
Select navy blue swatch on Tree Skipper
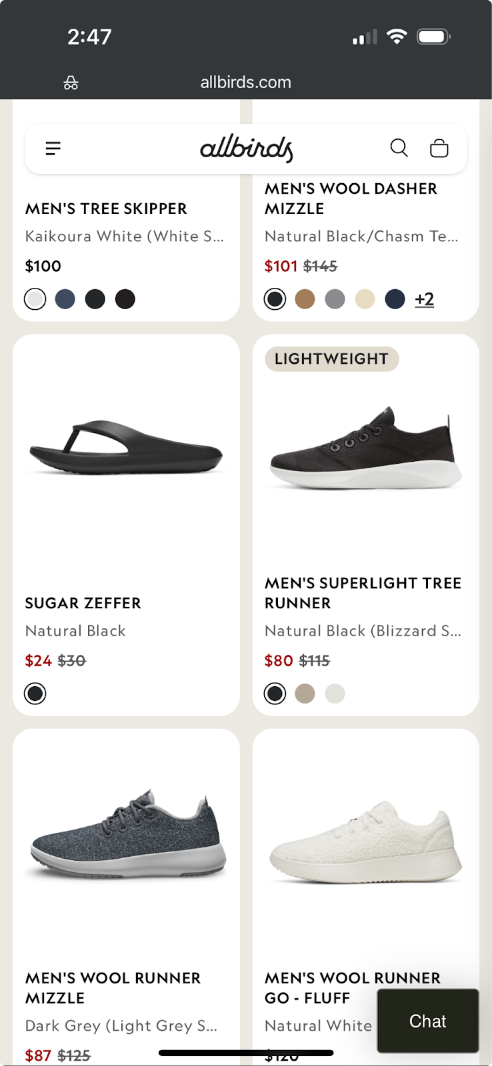point(65,299)
